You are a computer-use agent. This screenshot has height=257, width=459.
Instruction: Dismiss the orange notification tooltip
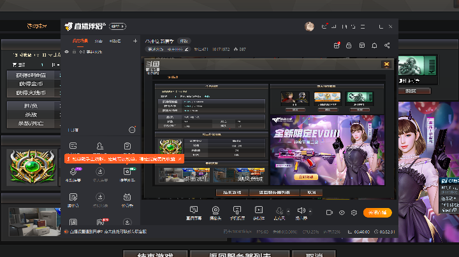[x=180, y=159]
